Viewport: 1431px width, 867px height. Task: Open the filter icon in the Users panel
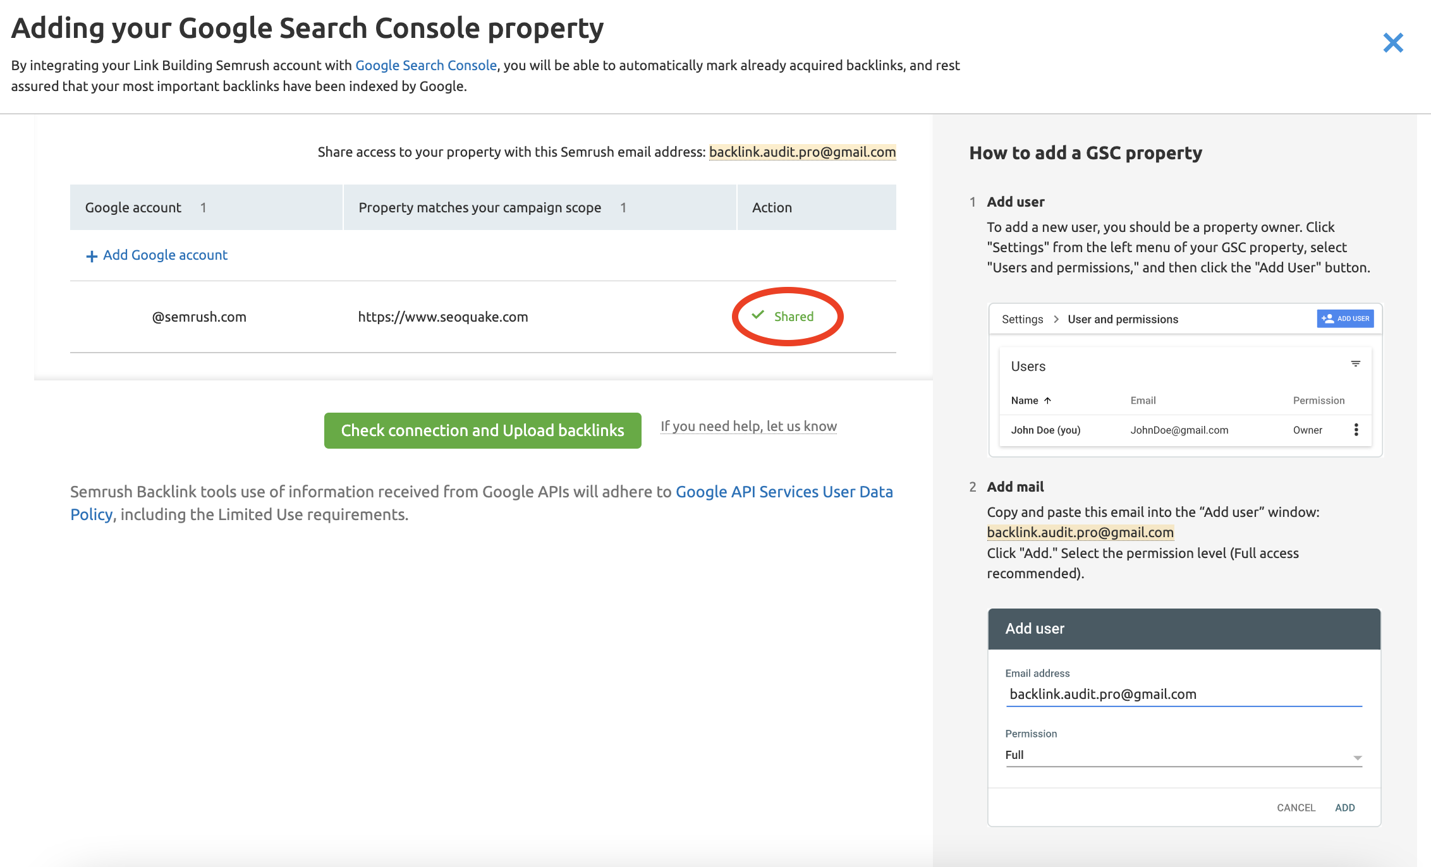1356,363
